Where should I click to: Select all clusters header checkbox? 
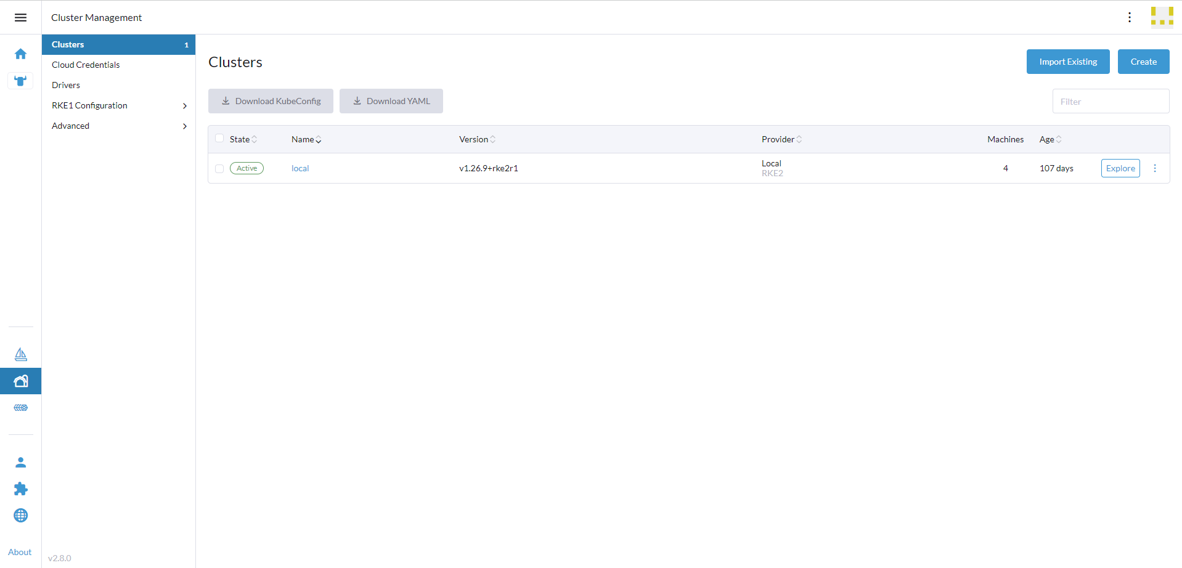[x=219, y=139]
